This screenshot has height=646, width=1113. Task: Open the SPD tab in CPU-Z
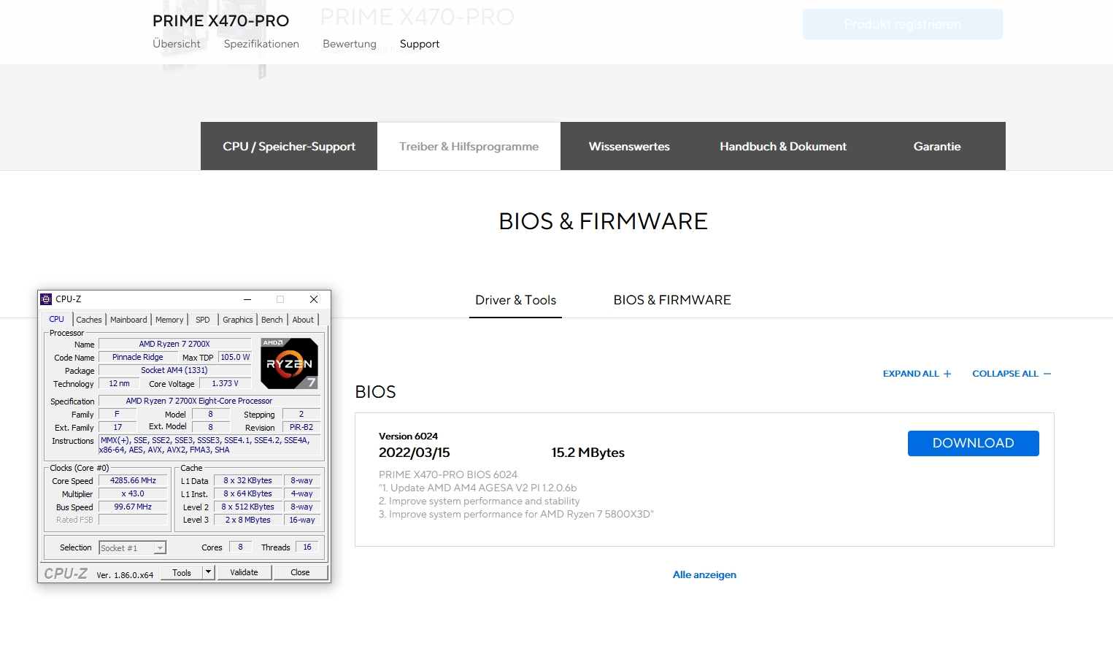[203, 320]
